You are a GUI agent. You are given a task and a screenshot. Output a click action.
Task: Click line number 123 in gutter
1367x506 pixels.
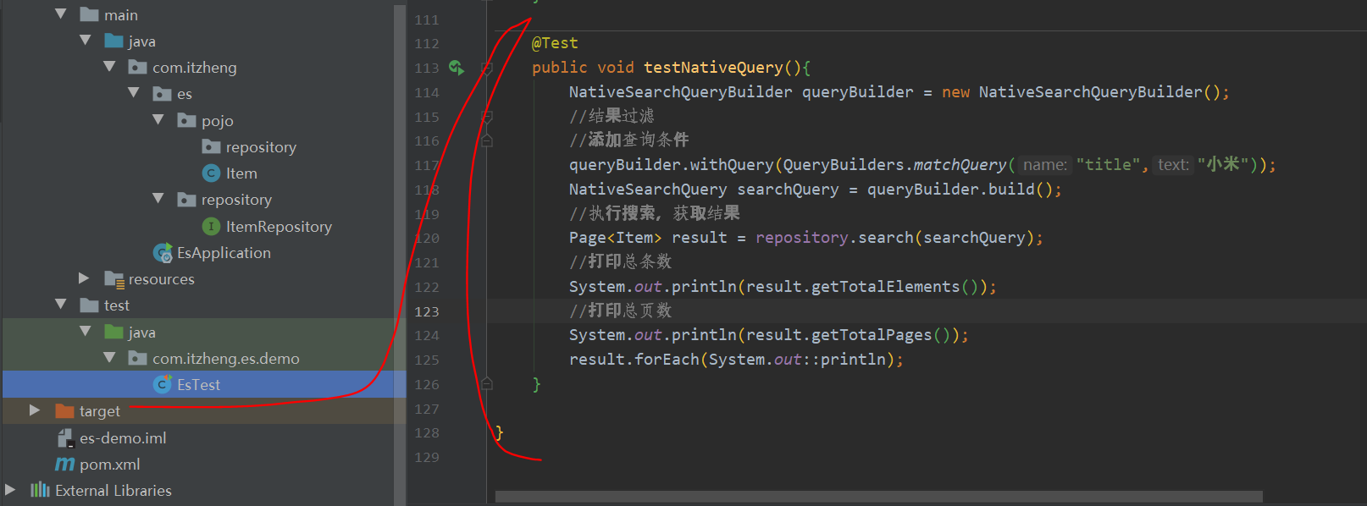(426, 311)
